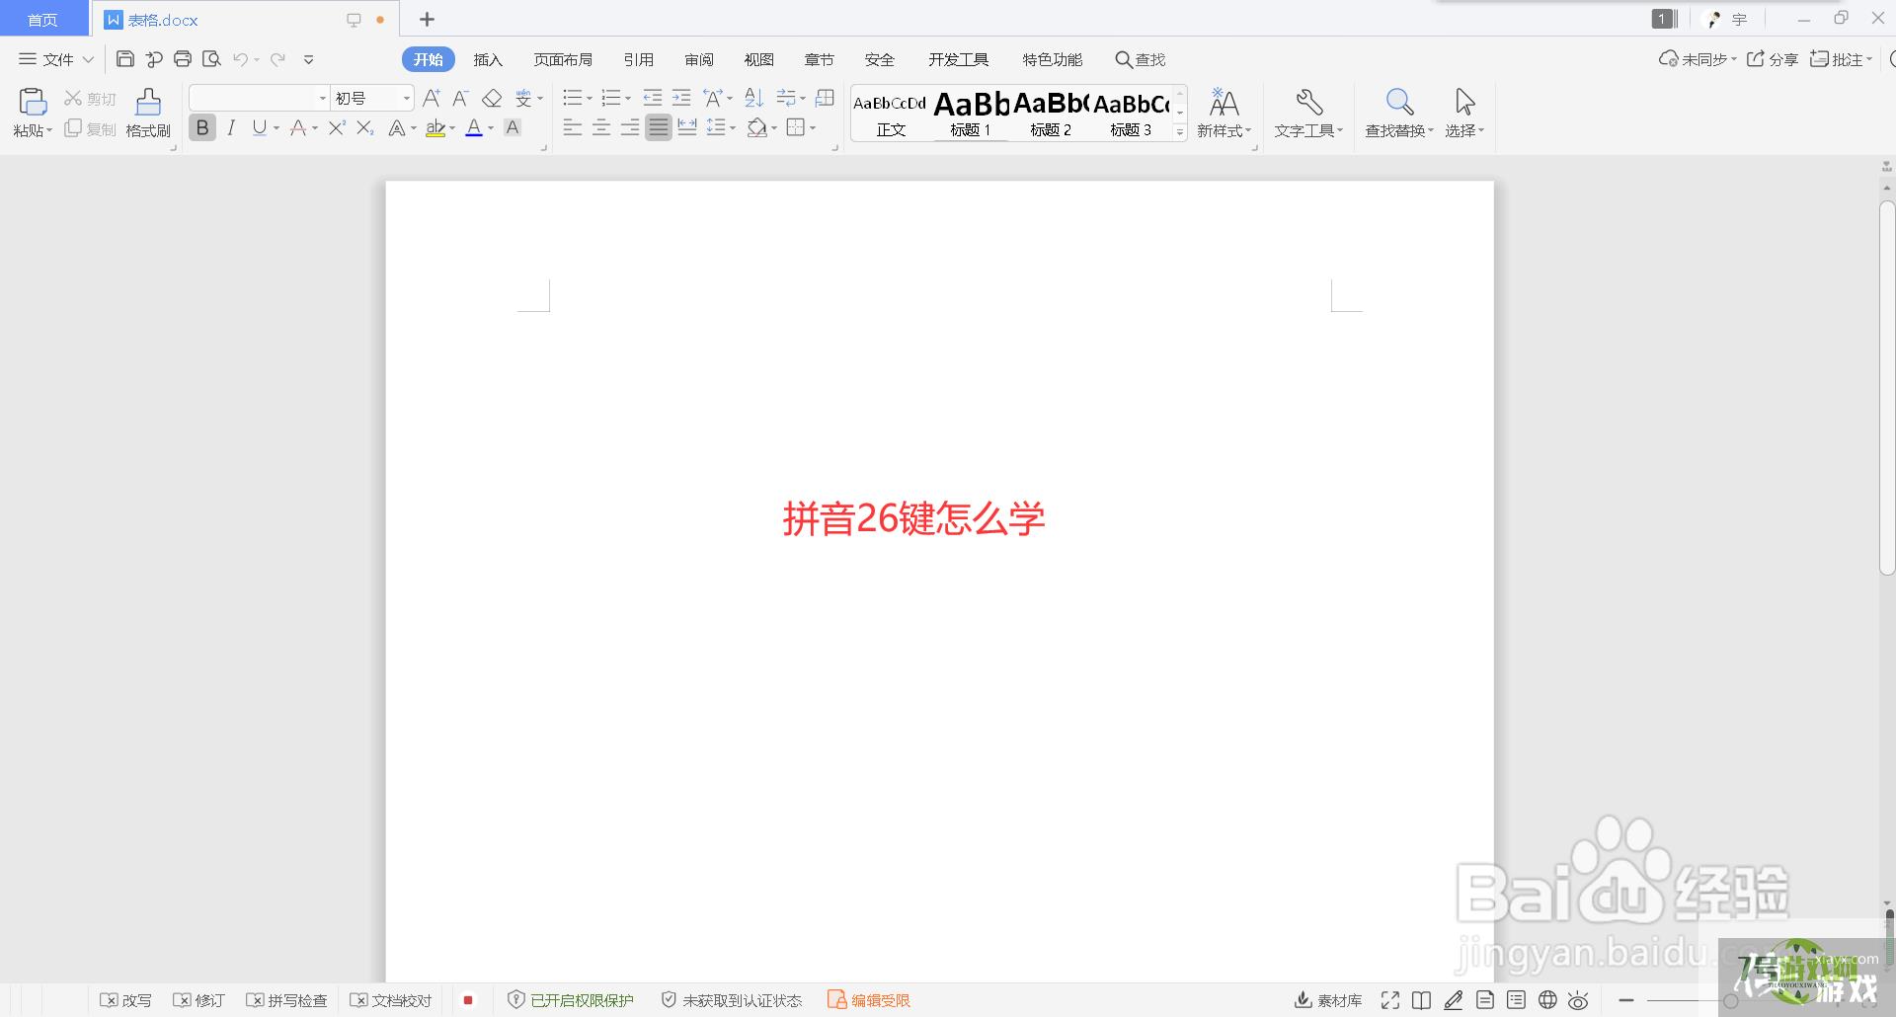Screen dimensions: 1896x1017
Task: Decrease font size with A- icon
Action: 460,98
